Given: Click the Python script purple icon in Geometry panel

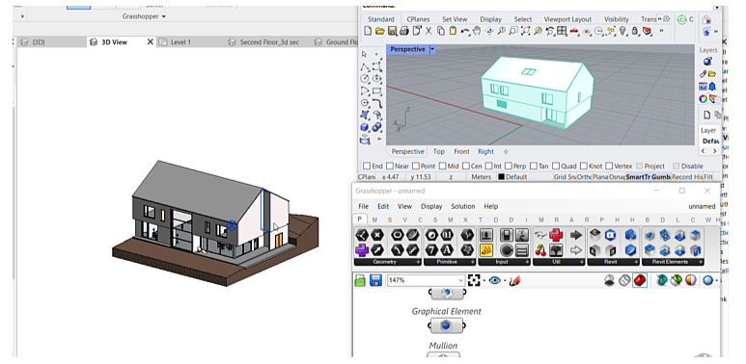Looking at the screenshot, I should point(362,249).
